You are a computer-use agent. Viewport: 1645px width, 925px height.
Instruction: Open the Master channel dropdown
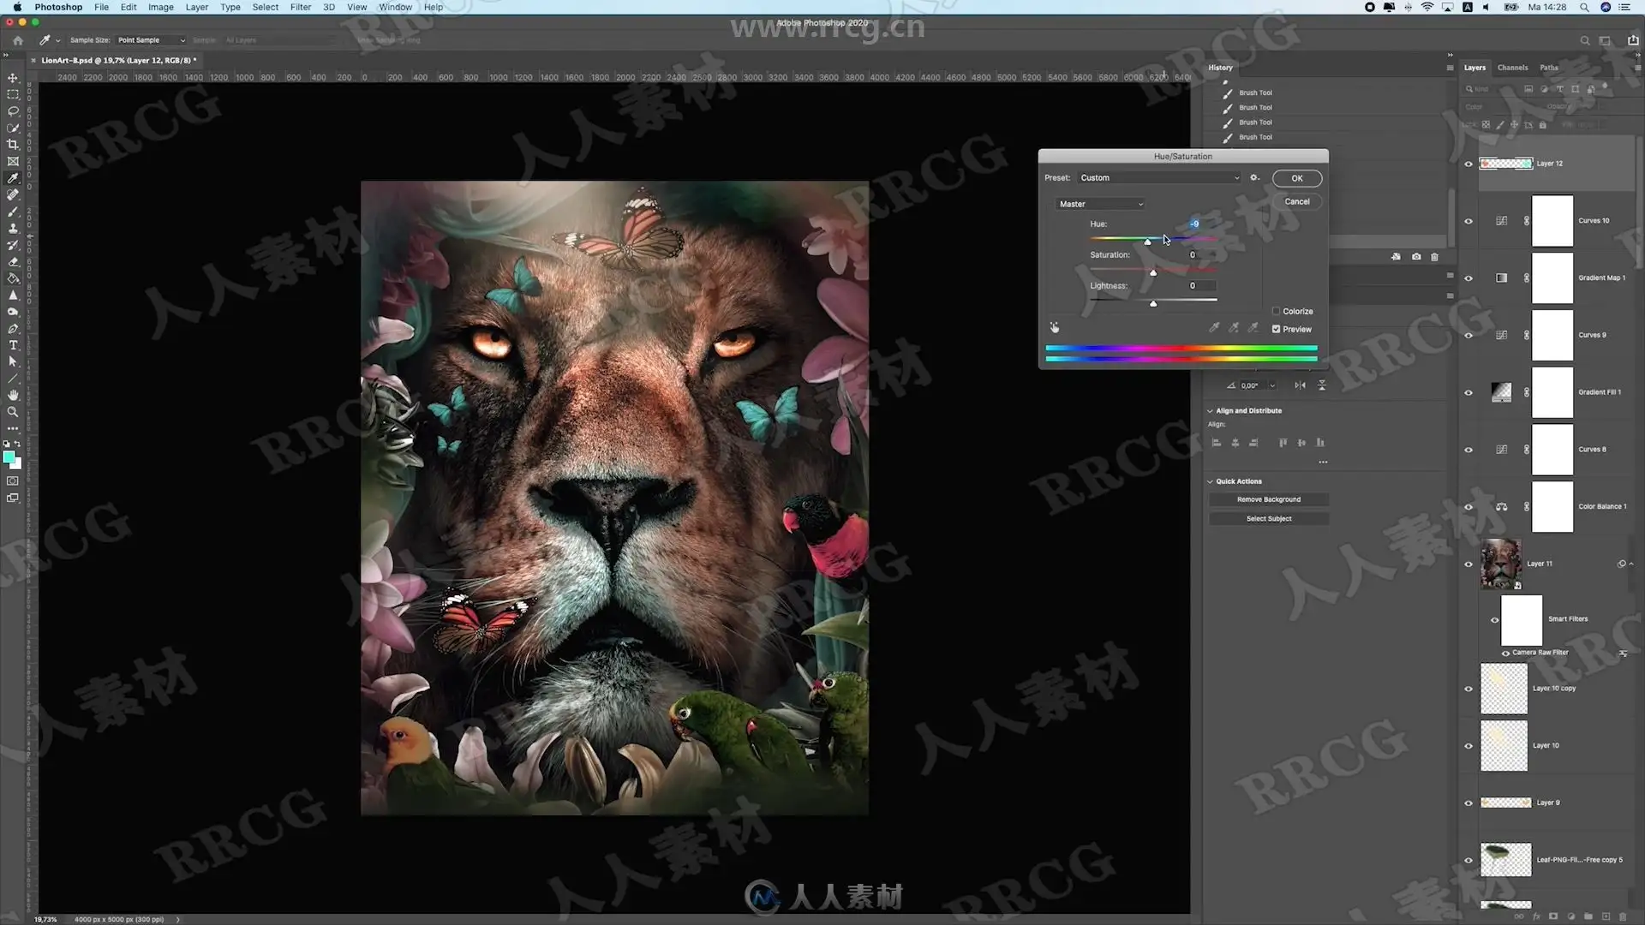click(1100, 204)
